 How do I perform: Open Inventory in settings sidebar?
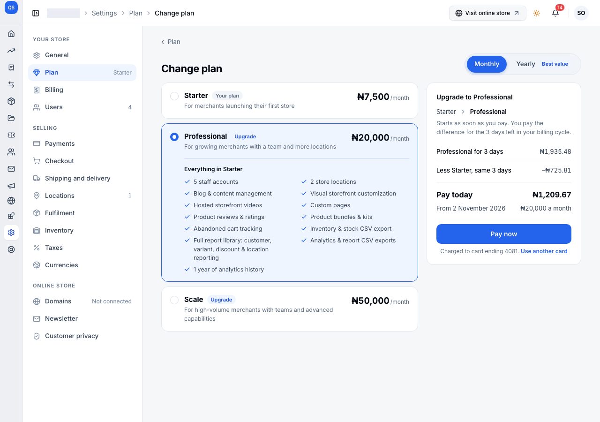tap(82, 230)
